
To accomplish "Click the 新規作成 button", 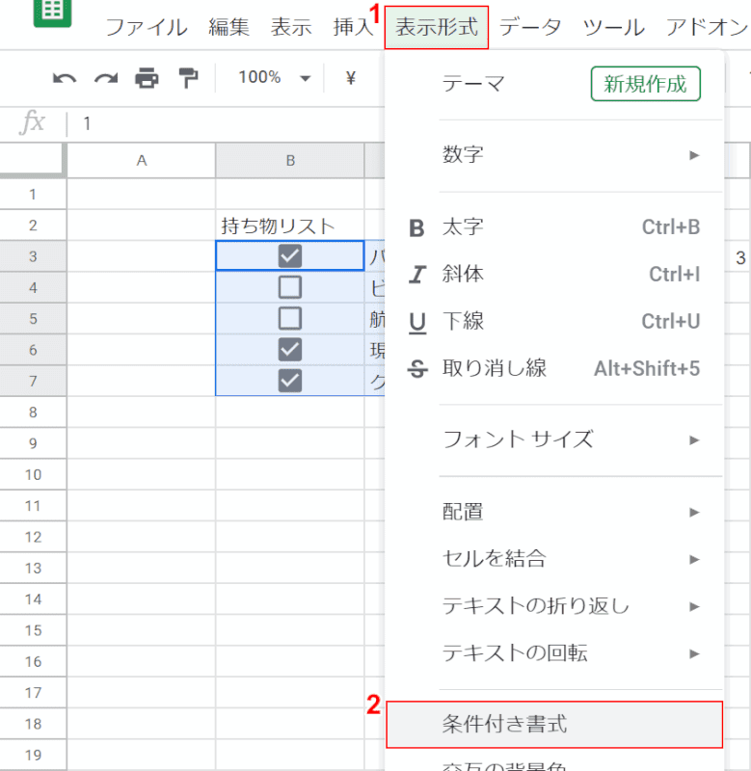I will [x=645, y=84].
